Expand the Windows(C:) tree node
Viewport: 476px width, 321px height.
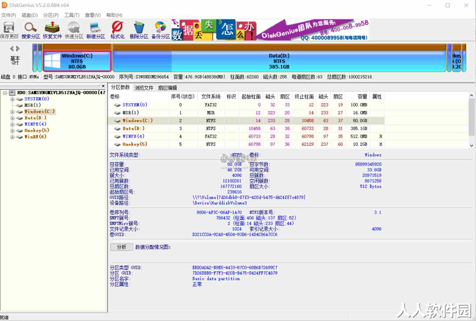click(x=12, y=112)
